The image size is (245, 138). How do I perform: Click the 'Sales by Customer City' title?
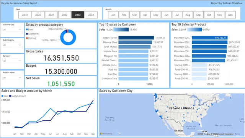pyautogui.click(x=116, y=91)
